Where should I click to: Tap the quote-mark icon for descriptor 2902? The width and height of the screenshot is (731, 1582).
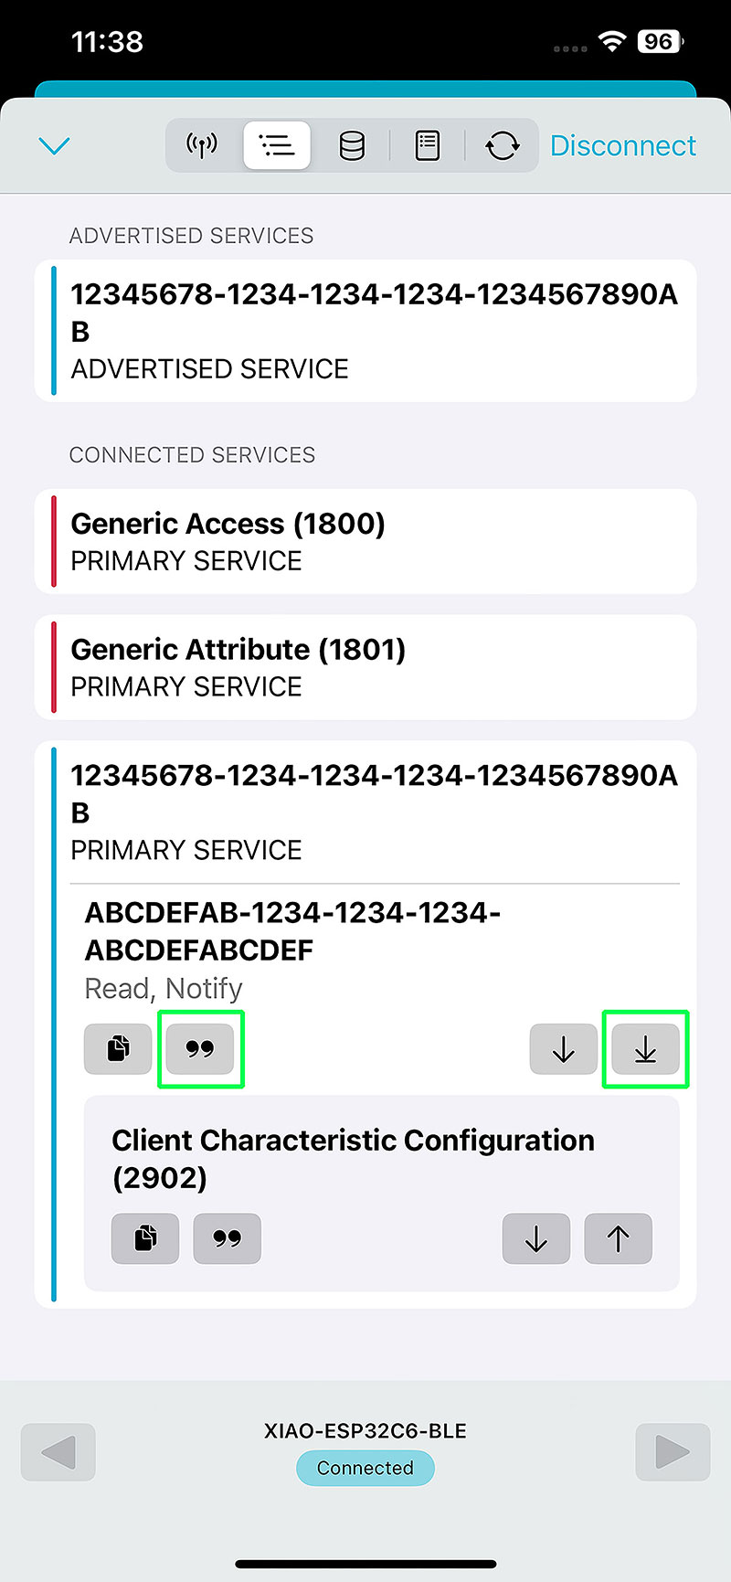click(228, 1238)
